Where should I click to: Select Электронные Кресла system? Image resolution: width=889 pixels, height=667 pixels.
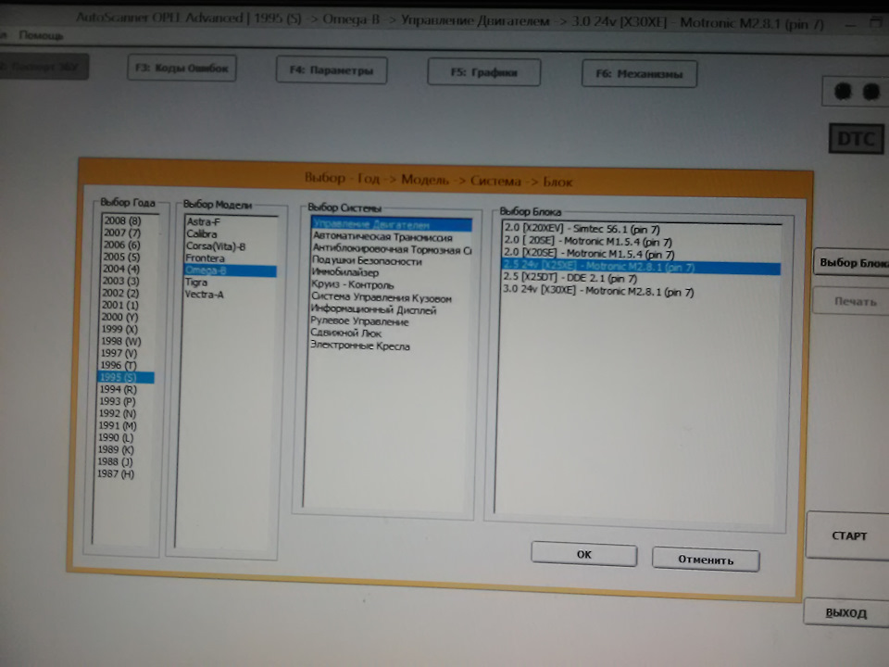[359, 346]
